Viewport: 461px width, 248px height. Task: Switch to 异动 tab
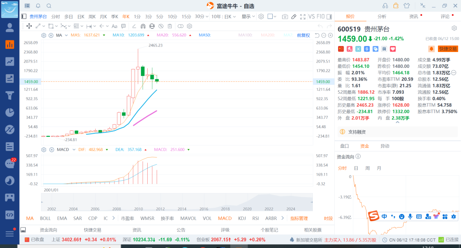385,146
